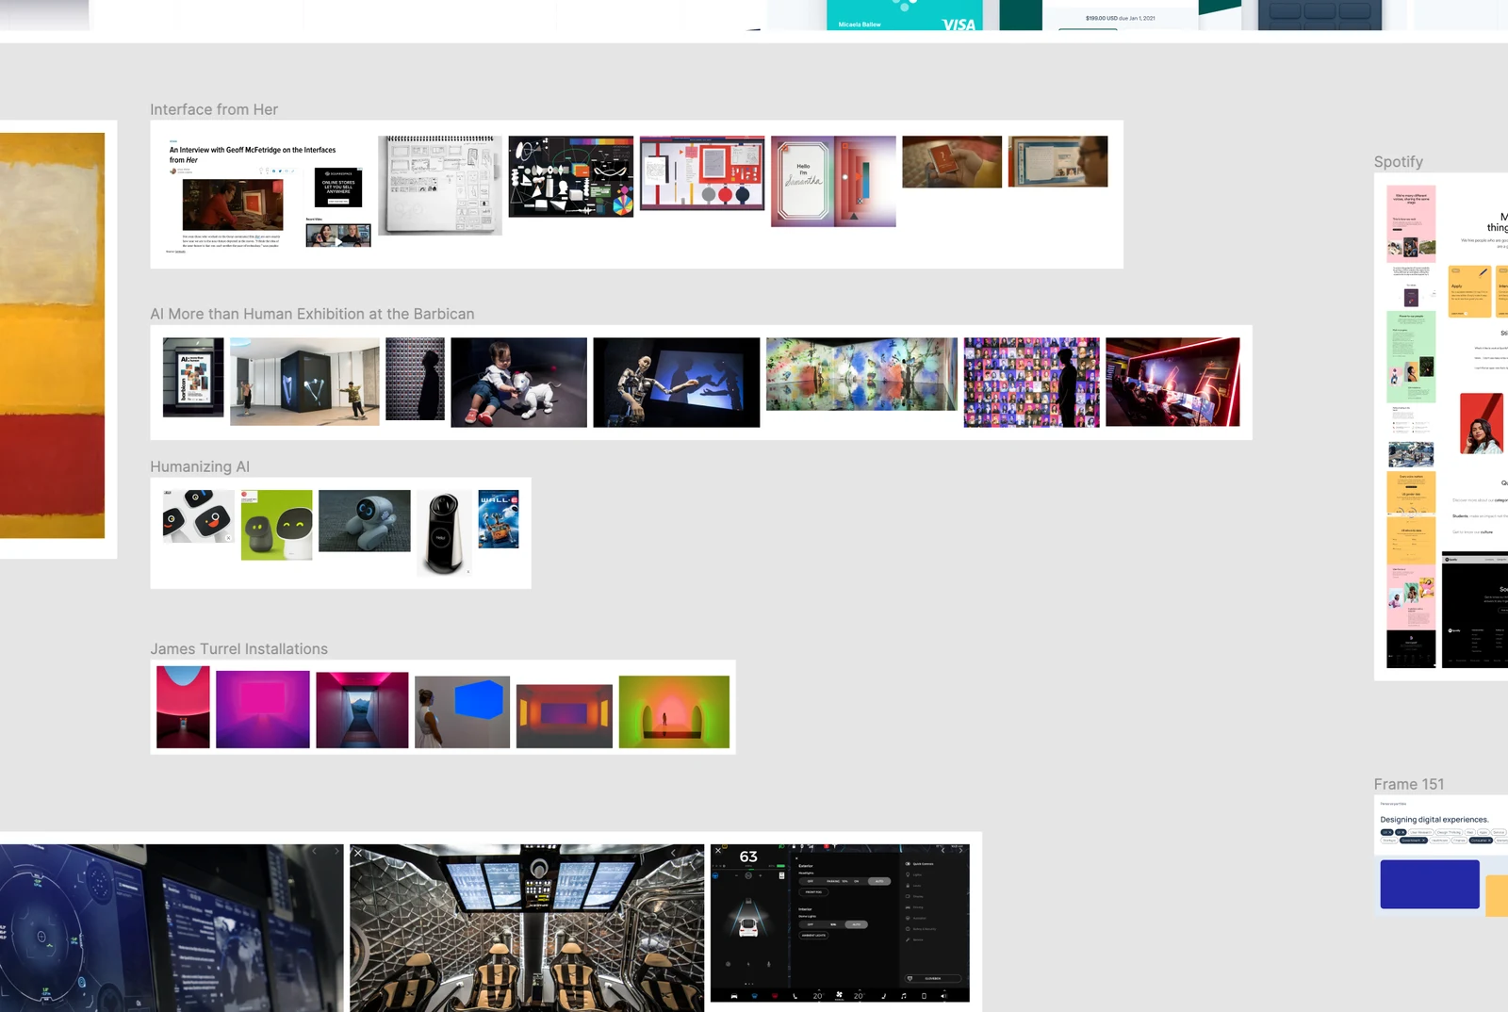This screenshot has width=1508, height=1012.
Task: Select the yellow and red abstract painting
Action: point(53,335)
